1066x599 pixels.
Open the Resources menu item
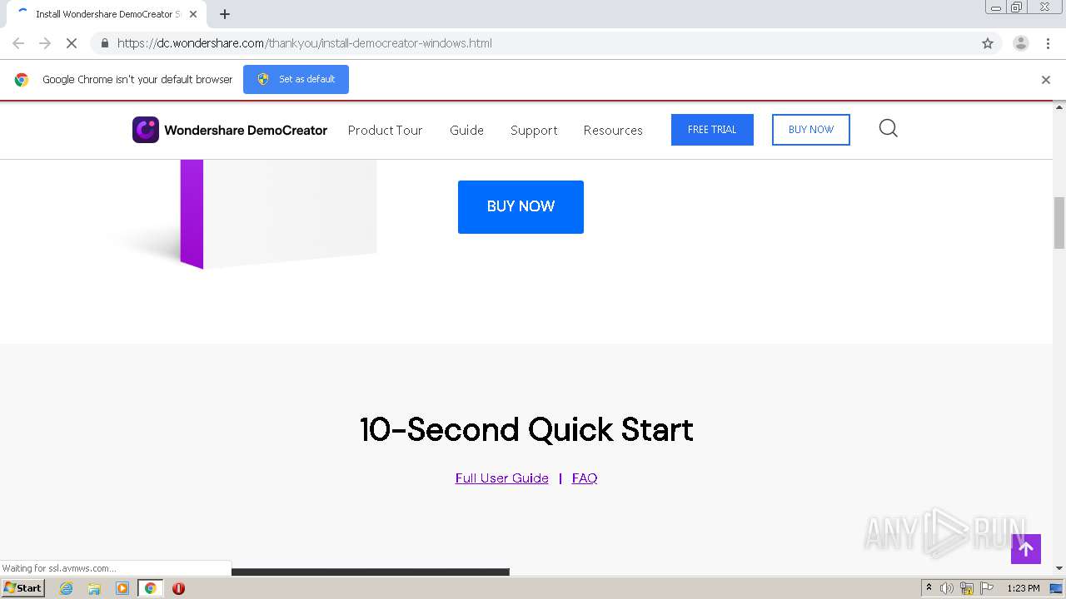[x=613, y=130]
